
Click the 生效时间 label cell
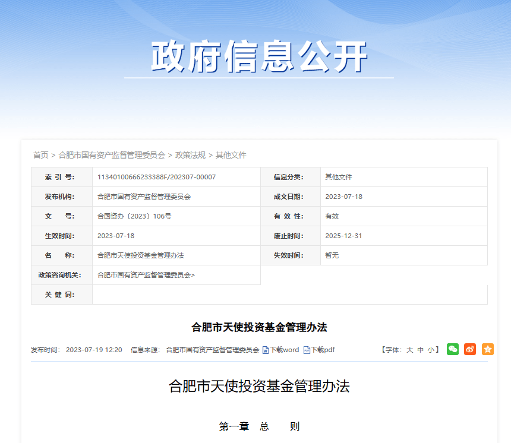tap(62, 236)
